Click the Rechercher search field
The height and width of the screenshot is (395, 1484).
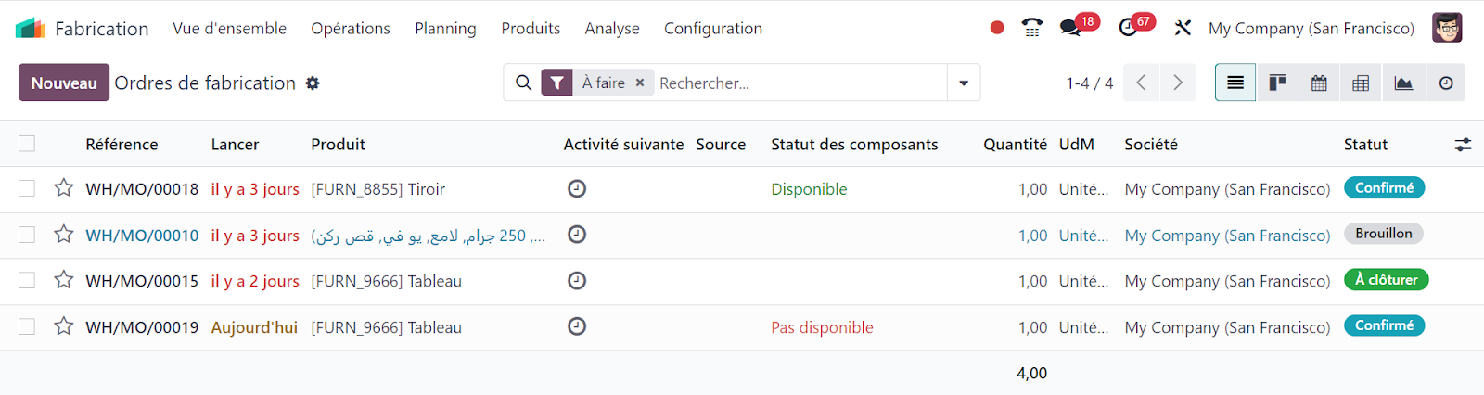click(x=798, y=83)
